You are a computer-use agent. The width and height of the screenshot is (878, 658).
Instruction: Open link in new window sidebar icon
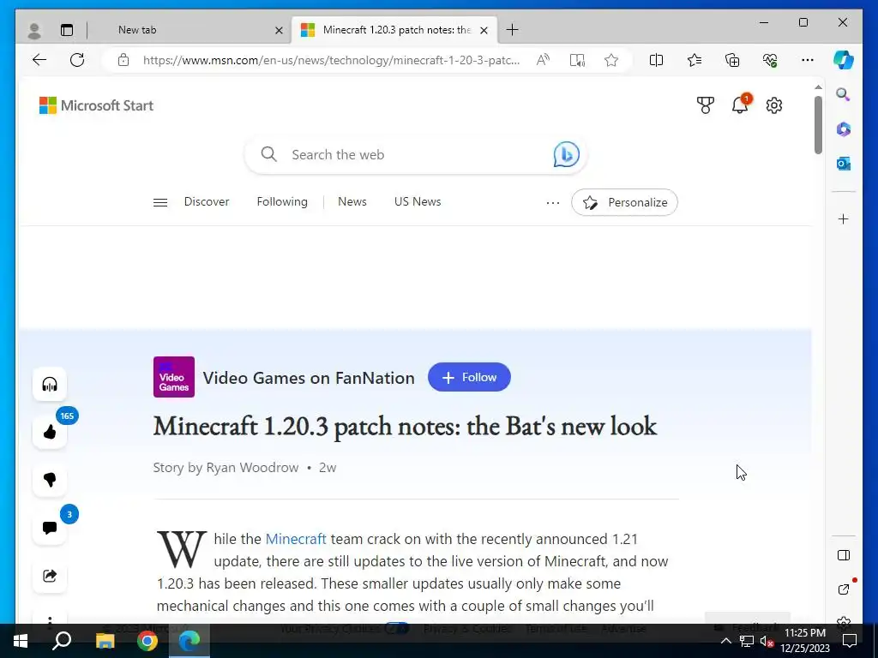click(844, 589)
